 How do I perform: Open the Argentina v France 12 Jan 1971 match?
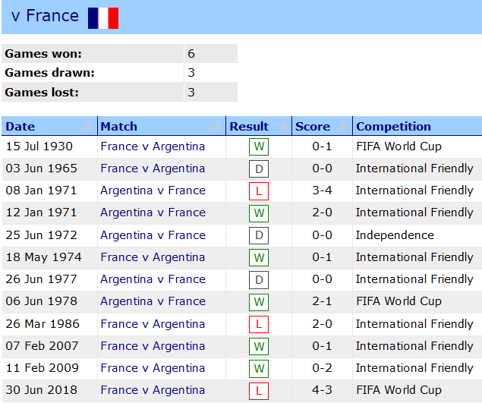pyautogui.click(x=153, y=213)
